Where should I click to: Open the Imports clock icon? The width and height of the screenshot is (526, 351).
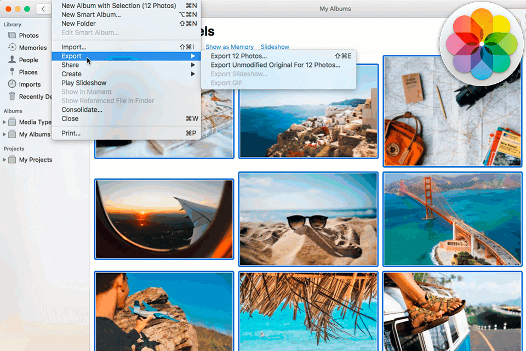(x=12, y=84)
